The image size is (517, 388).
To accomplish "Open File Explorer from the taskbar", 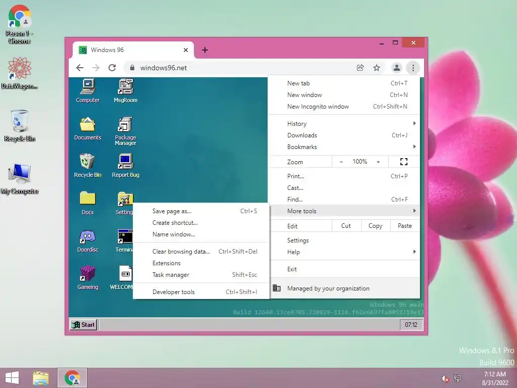I will coord(40,378).
